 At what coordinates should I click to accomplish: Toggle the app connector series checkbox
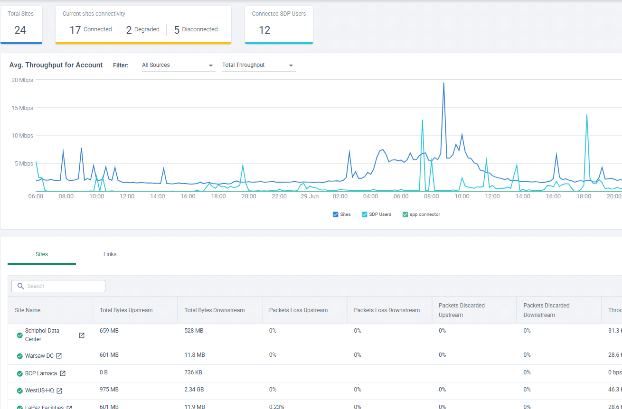(405, 214)
